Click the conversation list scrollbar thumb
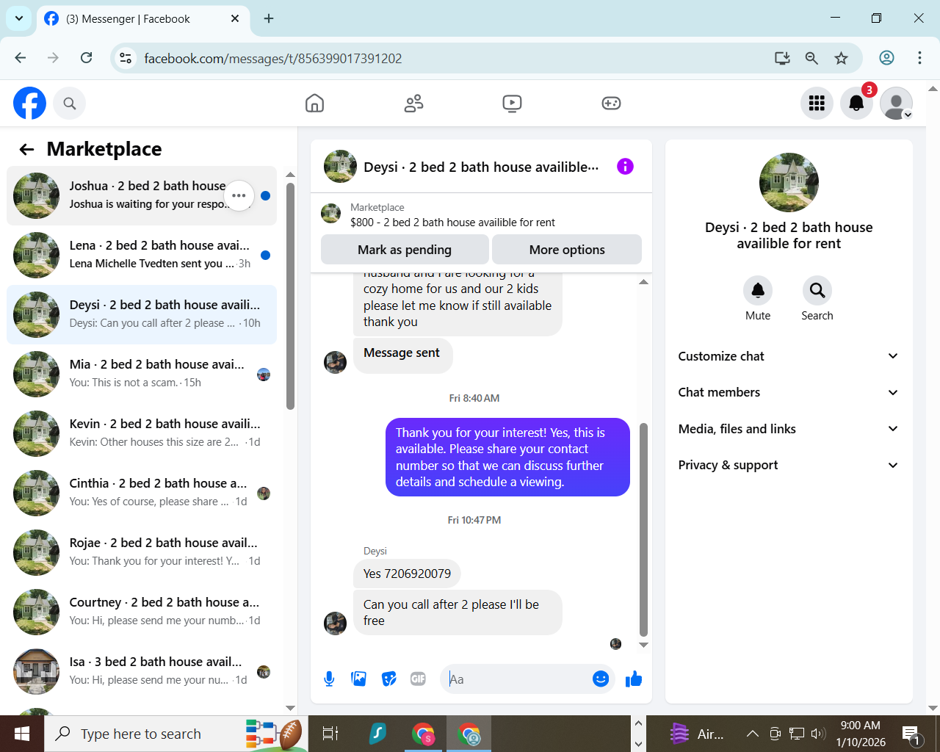The image size is (940, 752). [x=290, y=296]
